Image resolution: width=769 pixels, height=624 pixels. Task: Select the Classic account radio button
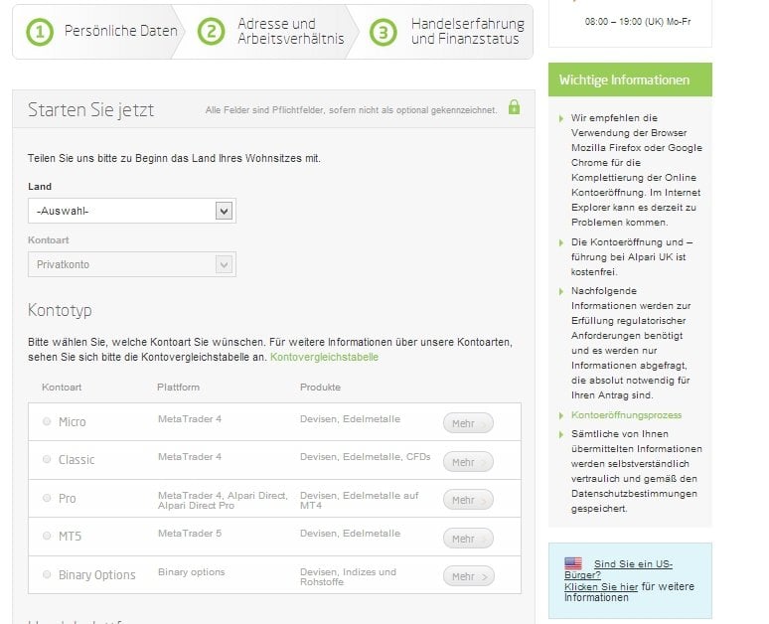coord(47,459)
